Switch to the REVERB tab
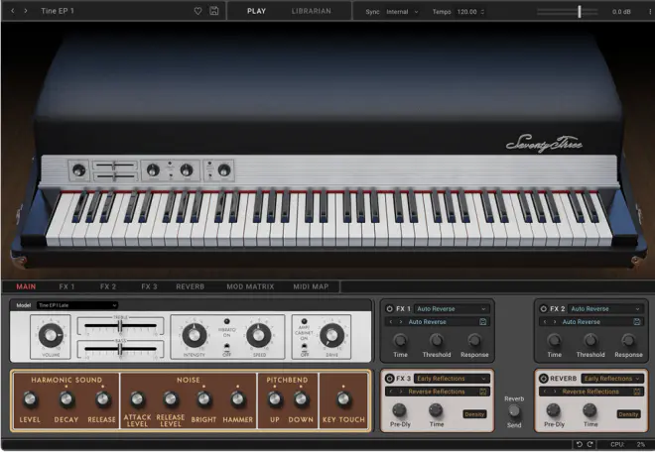 tap(191, 286)
